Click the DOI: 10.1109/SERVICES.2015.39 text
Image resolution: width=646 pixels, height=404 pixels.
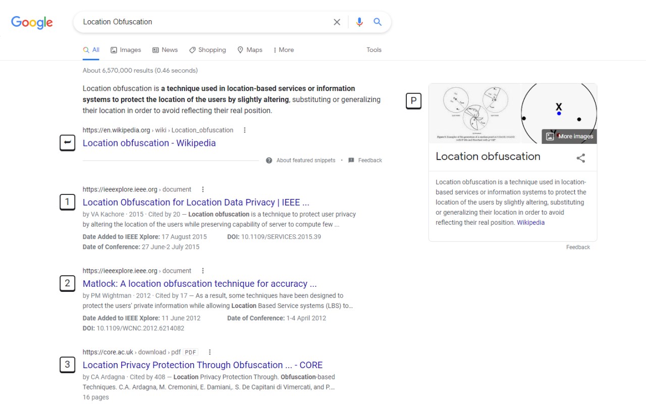274,237
